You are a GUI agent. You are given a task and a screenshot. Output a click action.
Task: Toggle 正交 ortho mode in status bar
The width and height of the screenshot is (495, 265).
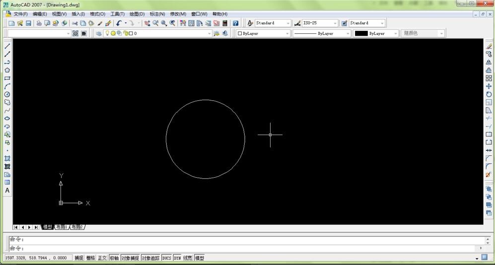(102, 258)
